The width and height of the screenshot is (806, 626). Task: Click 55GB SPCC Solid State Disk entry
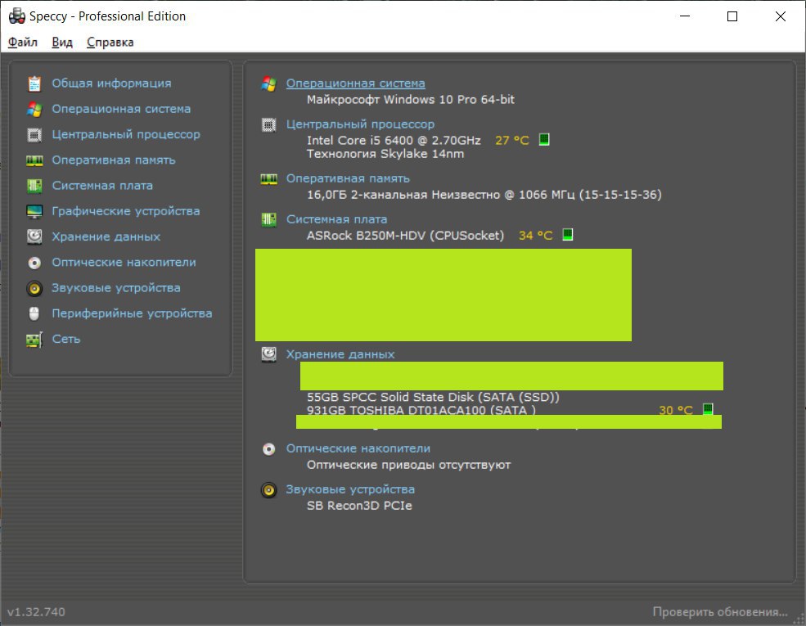click(x=434, y=397)
